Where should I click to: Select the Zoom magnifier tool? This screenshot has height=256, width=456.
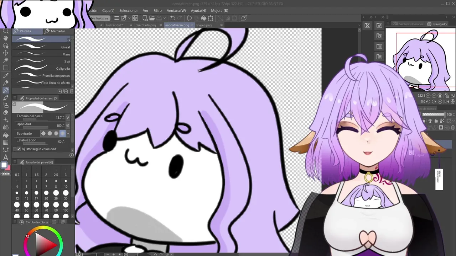pyautogui.click(x=6, y=31)
